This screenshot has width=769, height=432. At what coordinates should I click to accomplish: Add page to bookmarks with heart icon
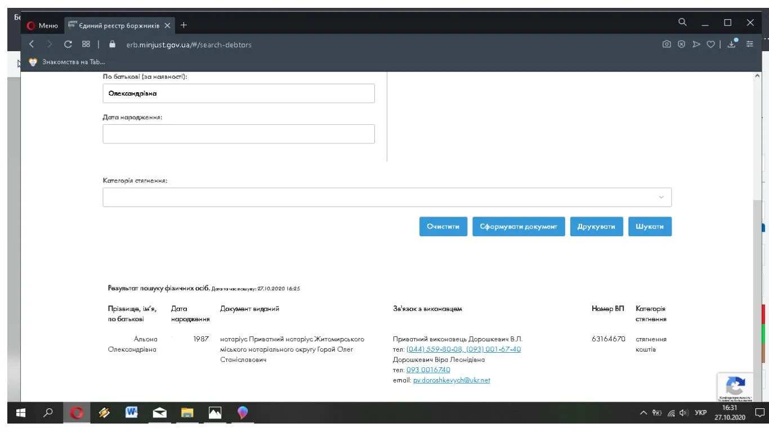[x=711, y=44]
